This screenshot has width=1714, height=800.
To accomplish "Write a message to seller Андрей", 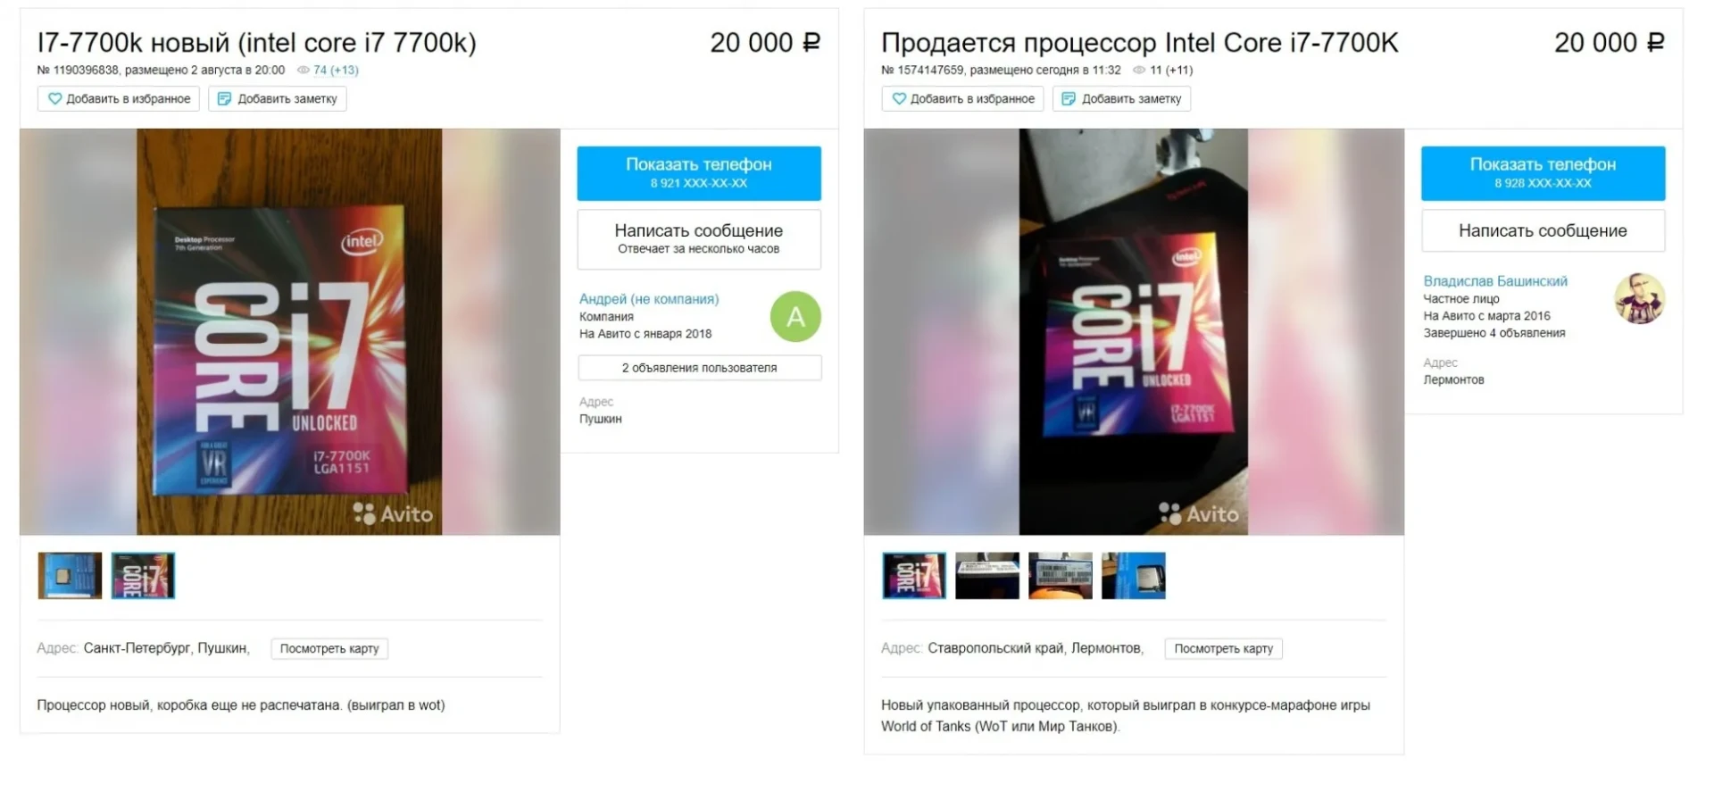I will pos(699,239).
